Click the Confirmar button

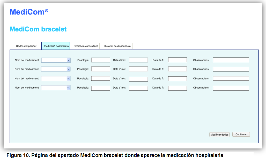point(241,134)
